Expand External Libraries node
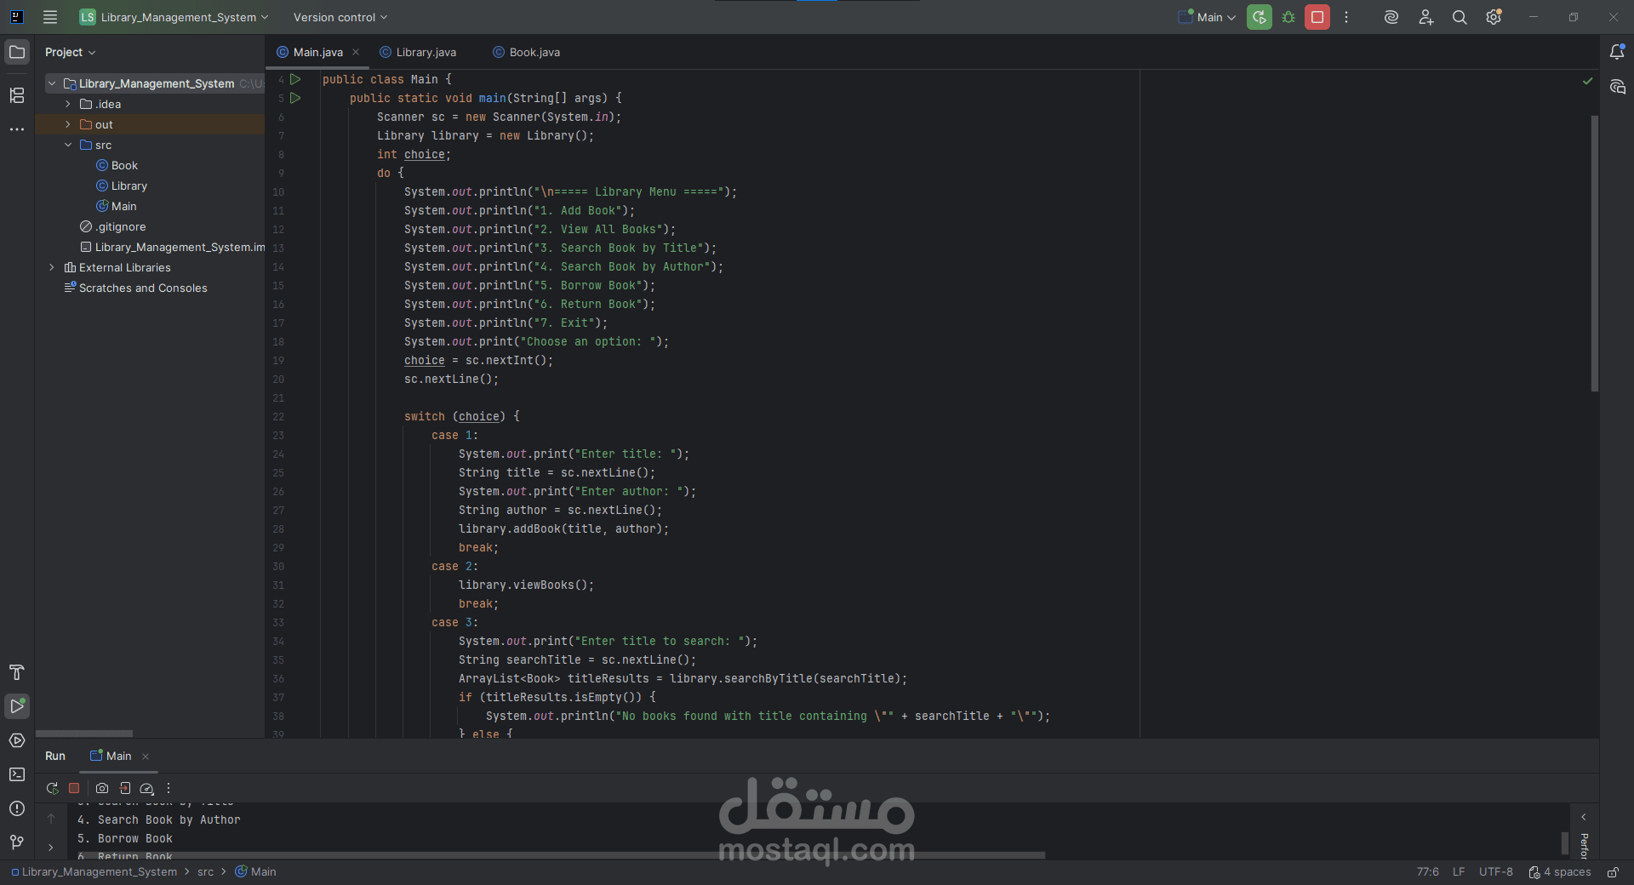 [x=52, y=267]
